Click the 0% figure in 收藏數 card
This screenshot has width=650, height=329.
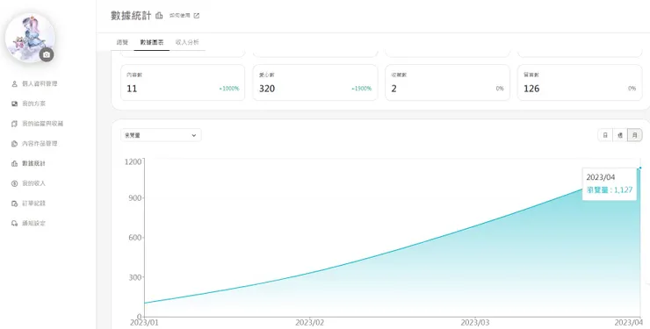[500, 89]
